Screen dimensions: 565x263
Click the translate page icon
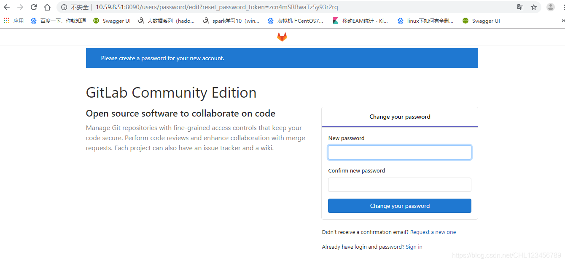click(520, 7)
